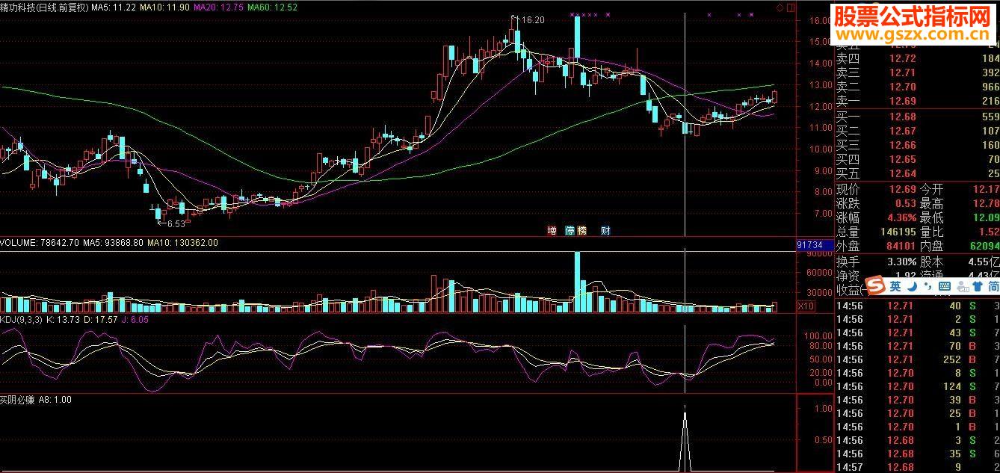Click the KDJ(9,3,3) indicator label
The width and height of the screenshot is (1000, 473).
tap(21, 319)
